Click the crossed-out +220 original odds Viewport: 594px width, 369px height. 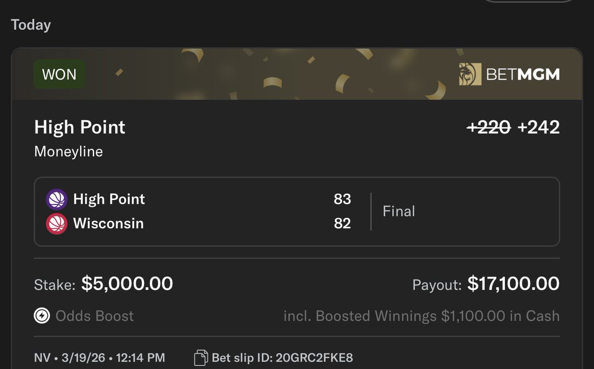coord(489,128)
